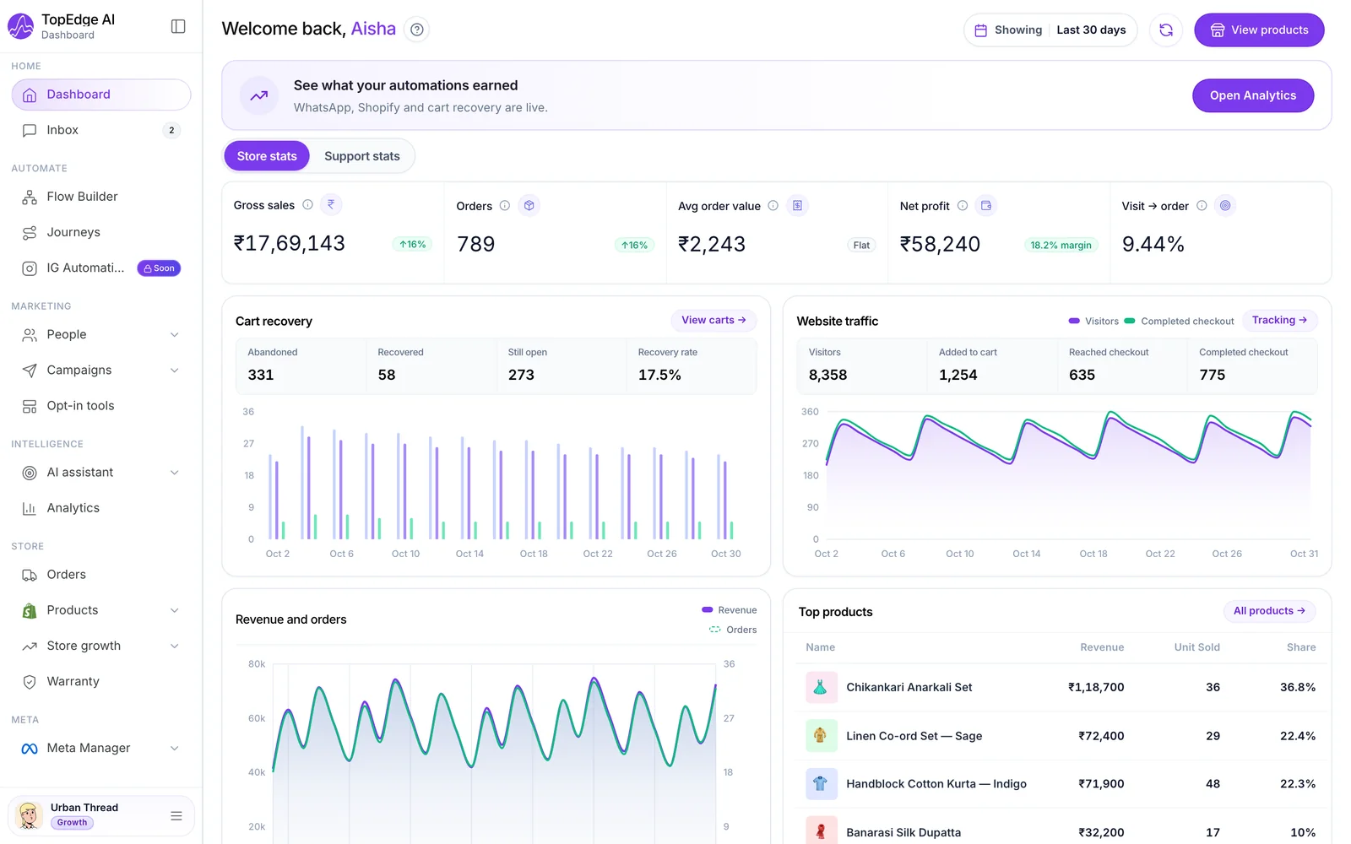Switch to the Store stats tab
Viewport: 1351px width, 844px height.
coord(267,156)
